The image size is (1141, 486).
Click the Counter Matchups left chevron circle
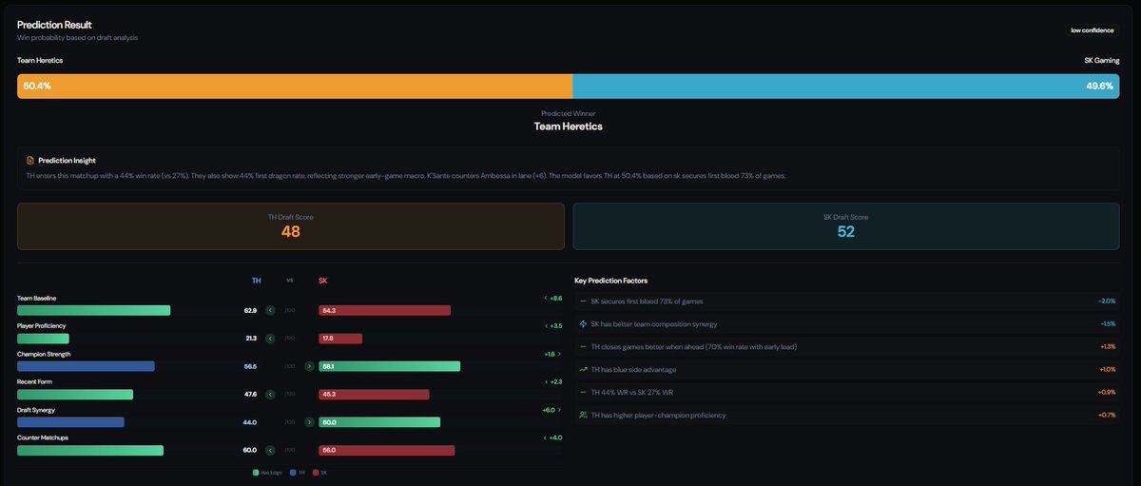click(270, 451)
